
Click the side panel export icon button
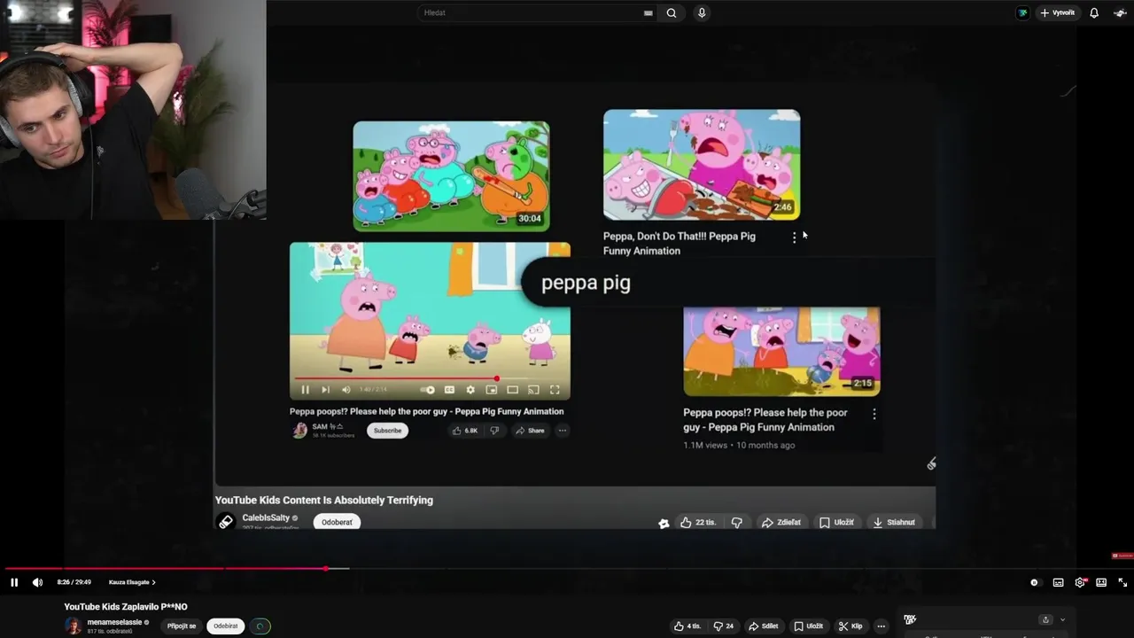(x=1045, y=619)
